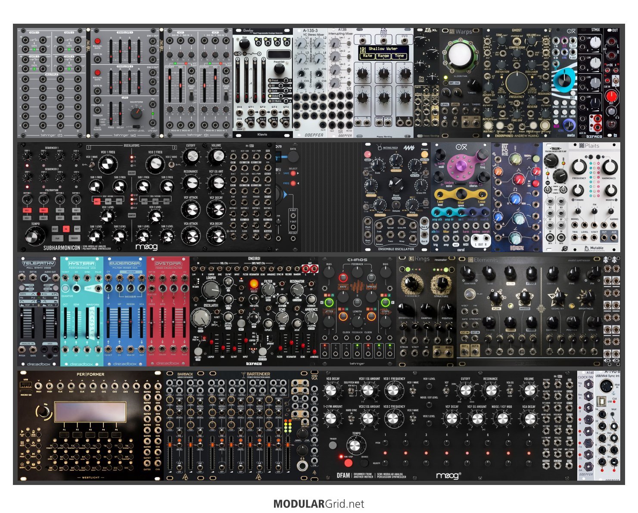The height and width of the screenshot is (513, 638).
Task: Click the Subharmonicon RESONANCE knob
Action: point(191,184)
